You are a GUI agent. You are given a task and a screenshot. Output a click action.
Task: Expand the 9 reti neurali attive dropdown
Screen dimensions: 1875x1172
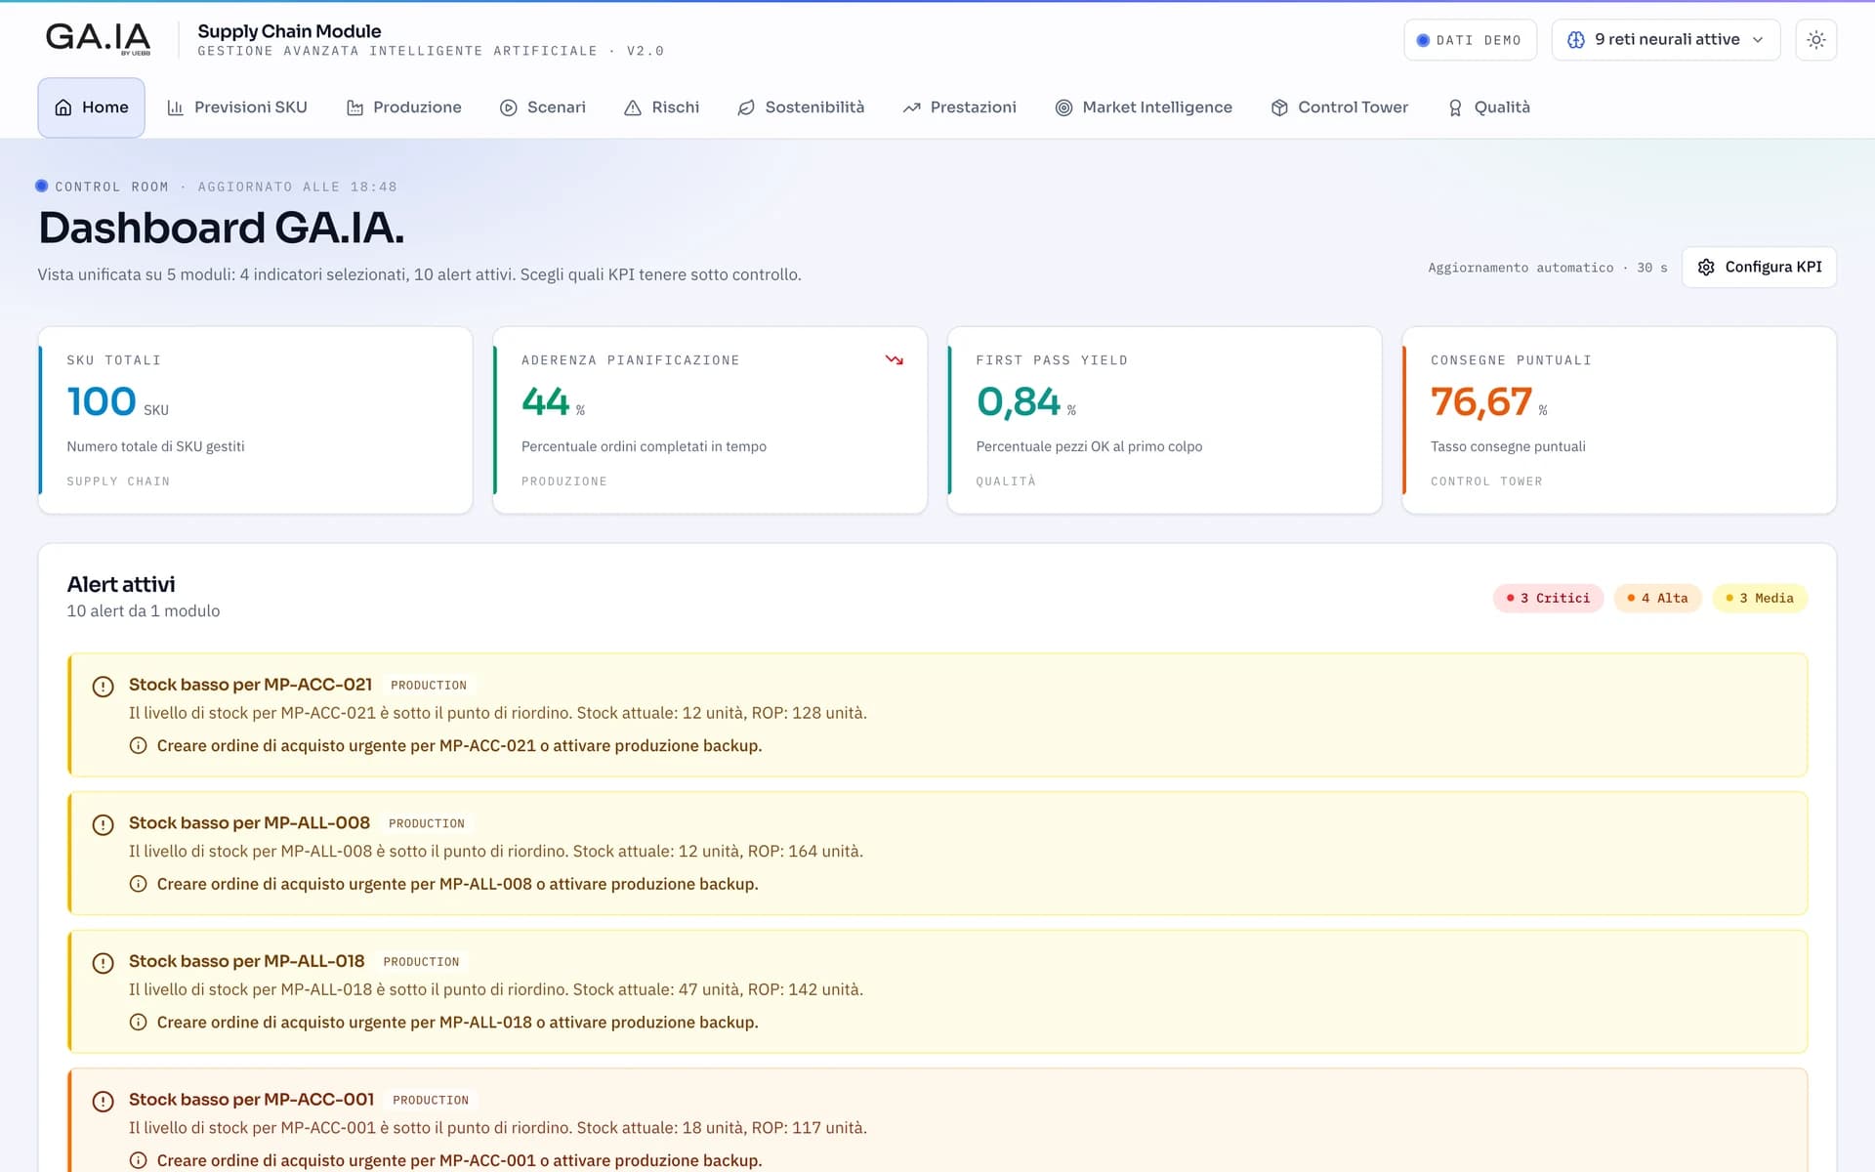(x=1665, y=40)
